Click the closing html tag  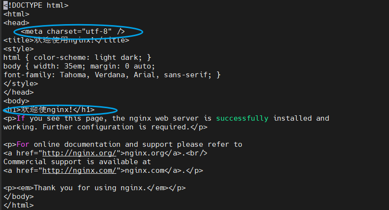point(19,205)
